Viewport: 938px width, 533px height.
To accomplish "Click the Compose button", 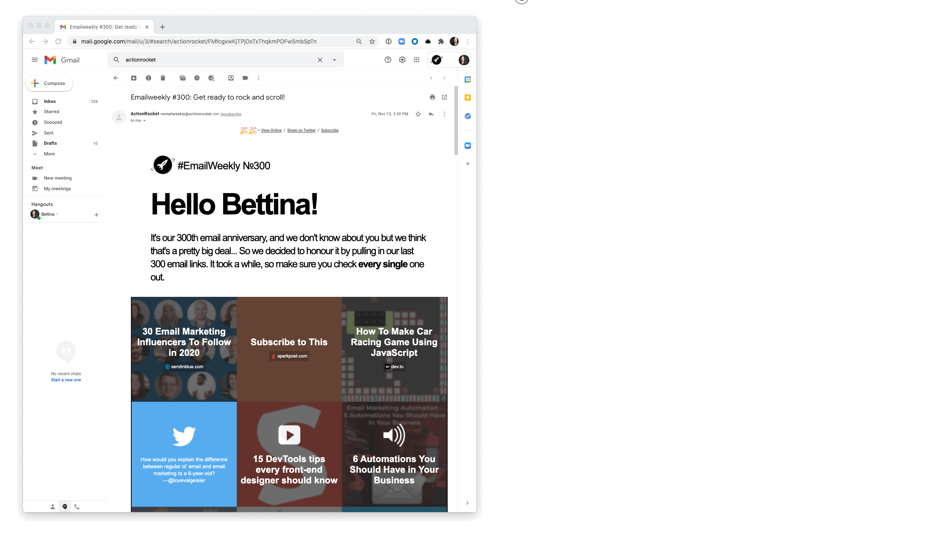I will [49, 83].
